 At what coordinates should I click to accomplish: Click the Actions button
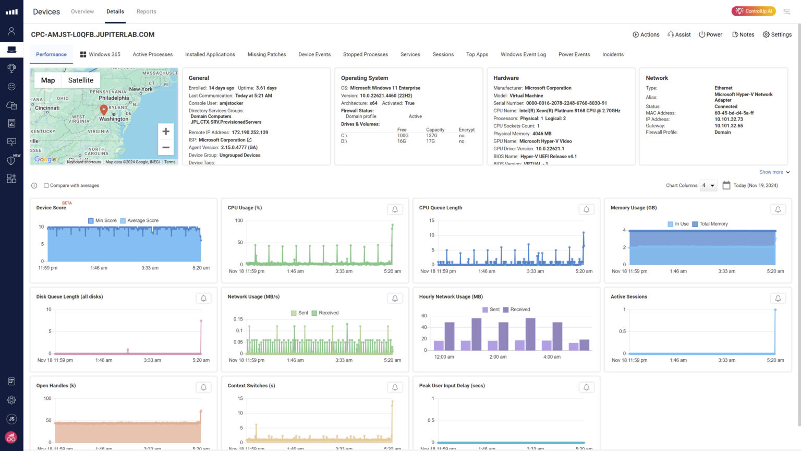(x=646, y=34)
